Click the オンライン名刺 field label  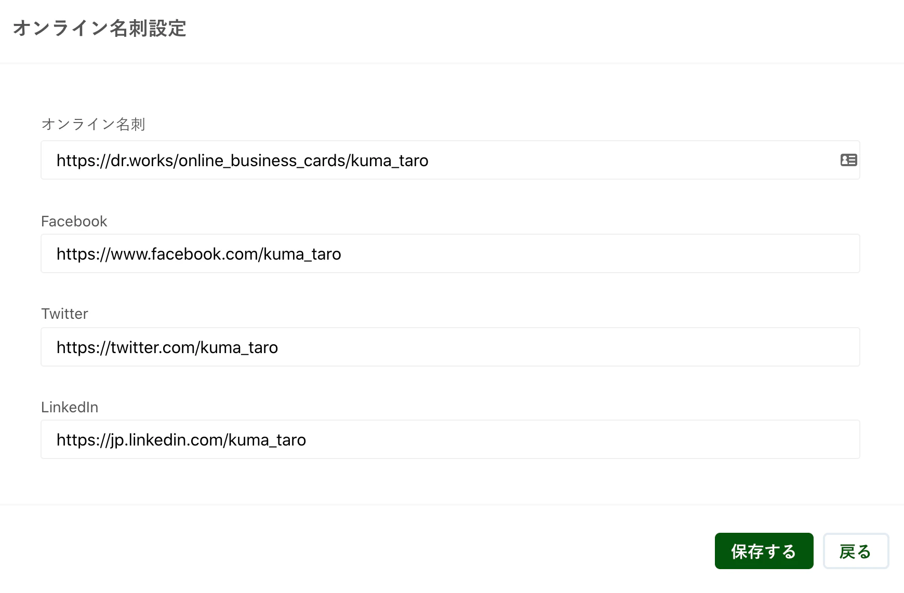[x=93, y=124]
